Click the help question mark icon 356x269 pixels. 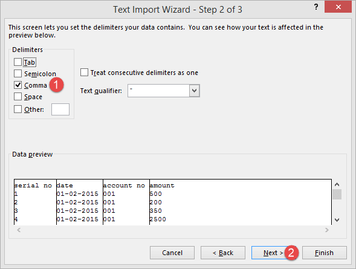(x=316, y=7)
